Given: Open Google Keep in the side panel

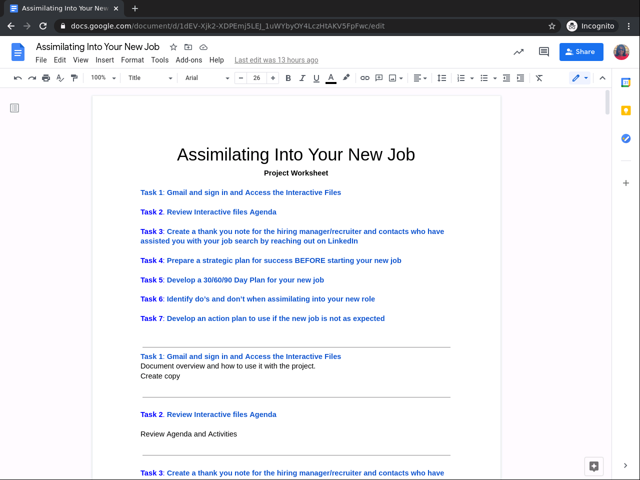Looking at the screenshot, I should point(625,110).
